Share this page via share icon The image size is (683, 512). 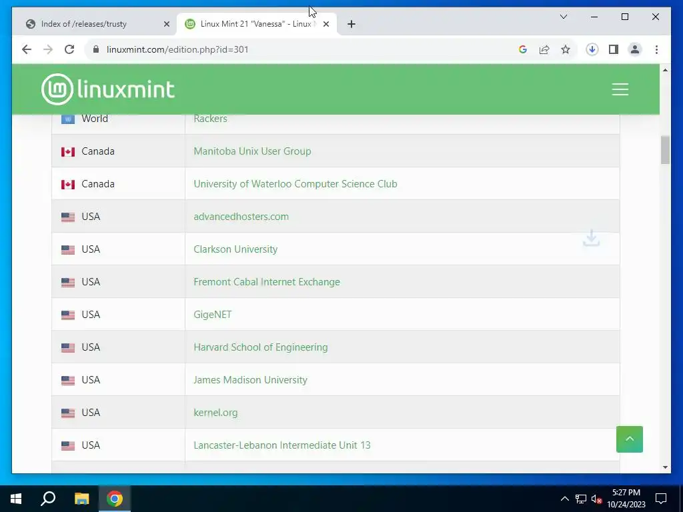544,49
